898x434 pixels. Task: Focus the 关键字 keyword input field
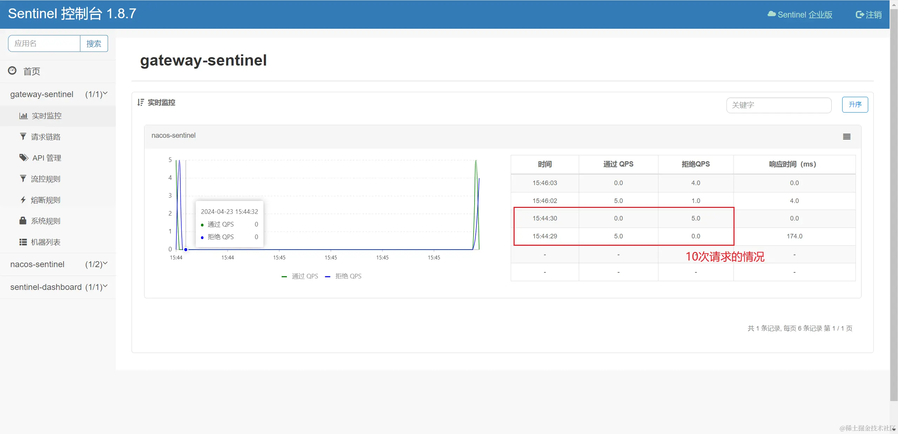tap(778, 105)
